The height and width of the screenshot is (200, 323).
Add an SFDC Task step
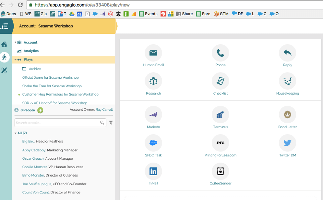coord(153,143)
